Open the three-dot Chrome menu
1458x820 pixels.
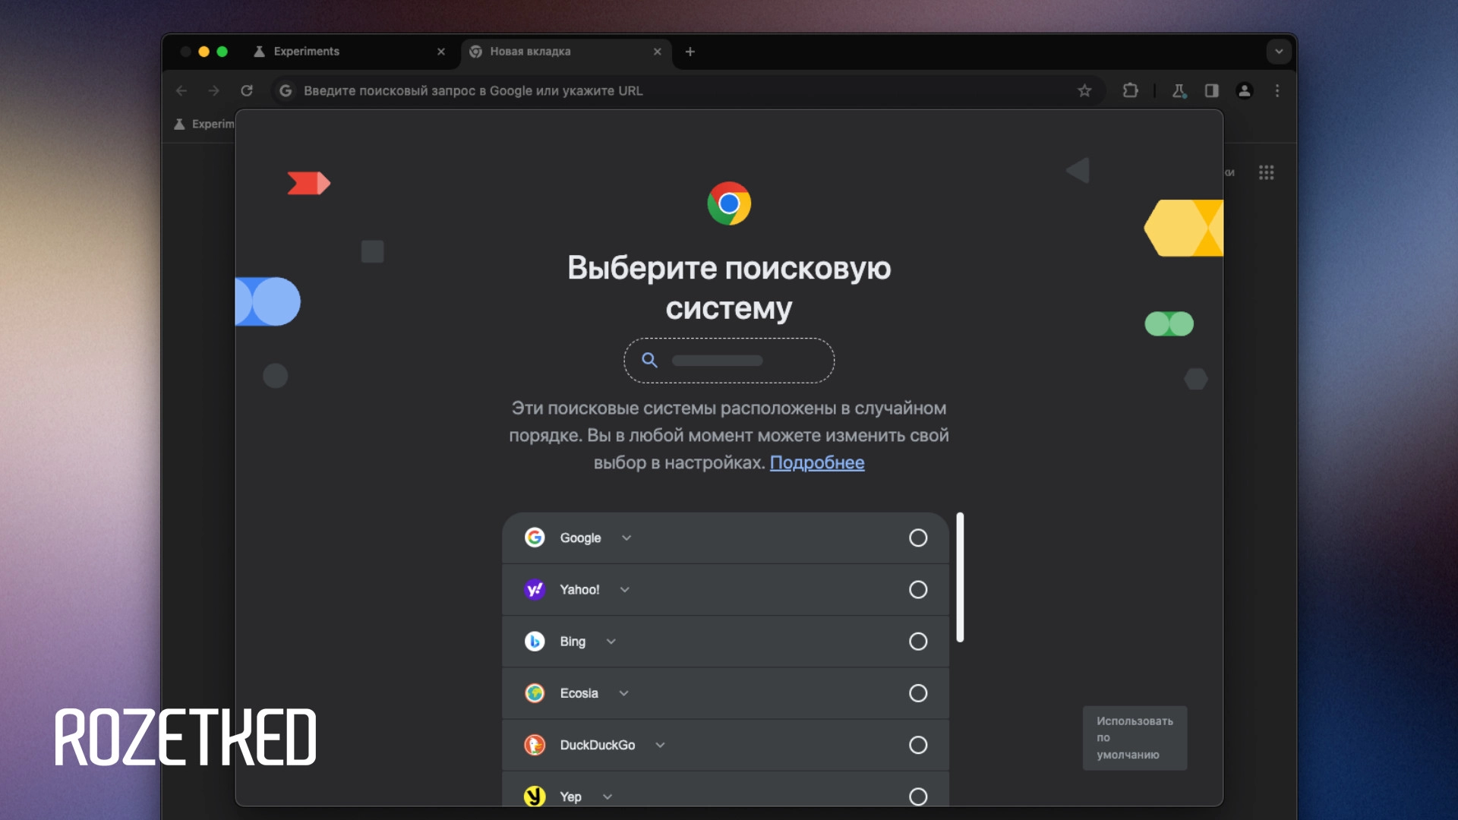point(1277,90)
